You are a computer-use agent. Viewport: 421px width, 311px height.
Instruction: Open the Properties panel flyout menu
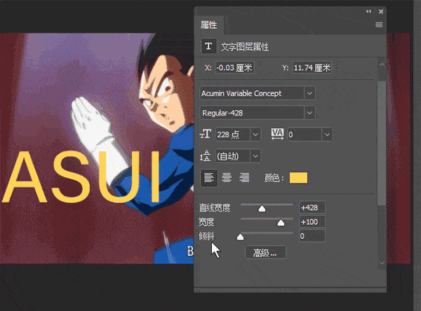click(379, 25)
